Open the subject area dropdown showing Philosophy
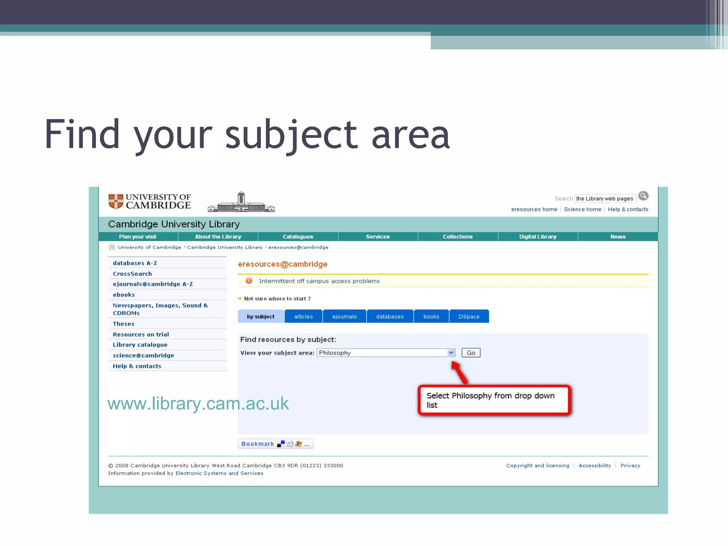 (386, 353)
